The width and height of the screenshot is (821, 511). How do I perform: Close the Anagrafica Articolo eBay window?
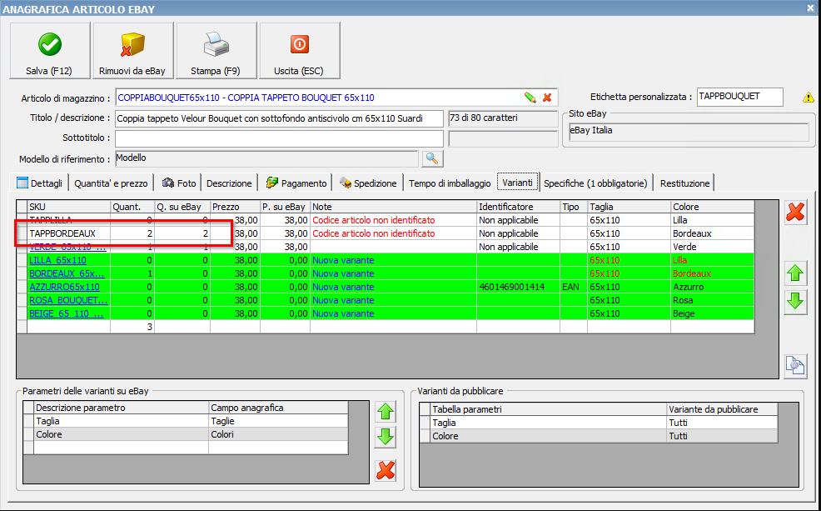[810, 8]
